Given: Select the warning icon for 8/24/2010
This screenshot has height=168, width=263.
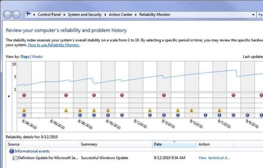Looking at the screenshot, I should pos(24,110).
